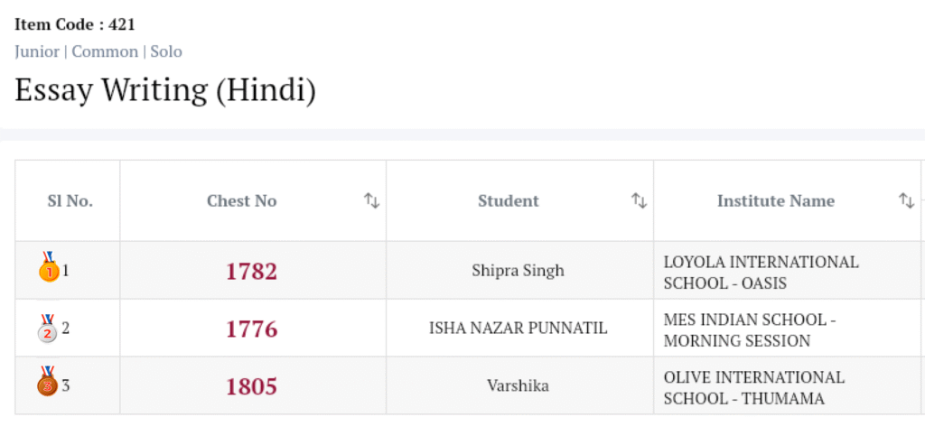925x445 pixels.
Task: Select chest number 1776
Action: [x=251, y=329]
